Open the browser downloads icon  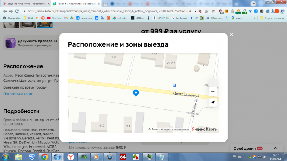pos(272,11)
